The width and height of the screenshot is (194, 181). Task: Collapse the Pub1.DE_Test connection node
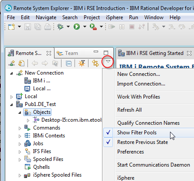[11, 105]
